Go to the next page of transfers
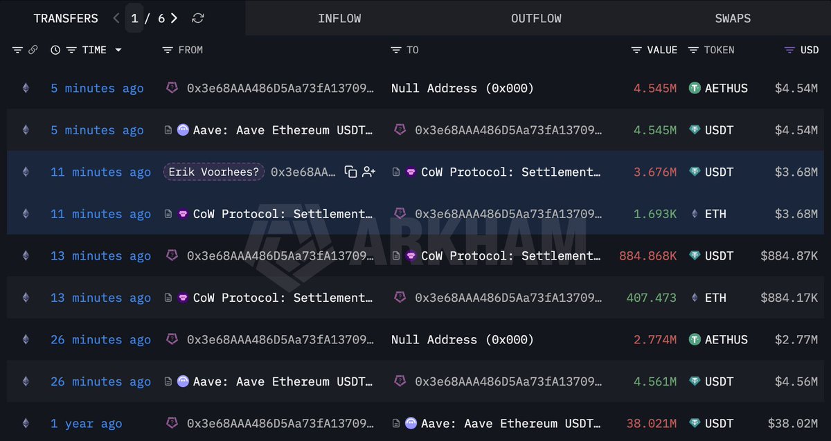The height and width of the screenshot is (441, 831). (174, 18)
